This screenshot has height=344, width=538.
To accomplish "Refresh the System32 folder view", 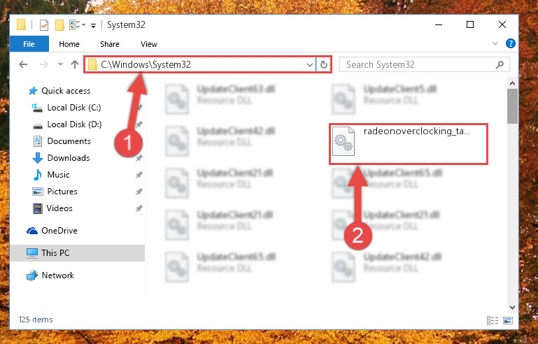I will [x=323, y=64].
